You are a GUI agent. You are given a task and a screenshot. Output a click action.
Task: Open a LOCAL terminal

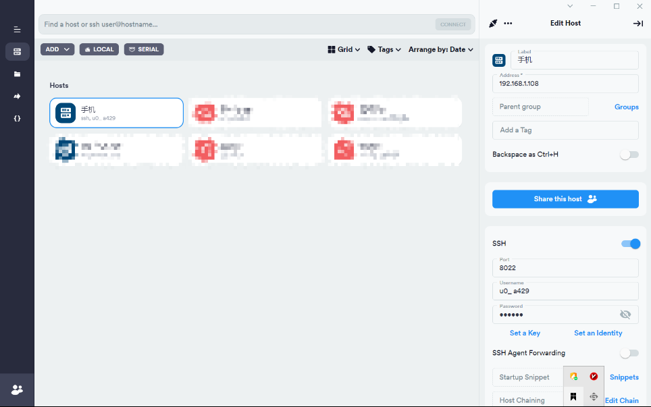coord(99,49)
